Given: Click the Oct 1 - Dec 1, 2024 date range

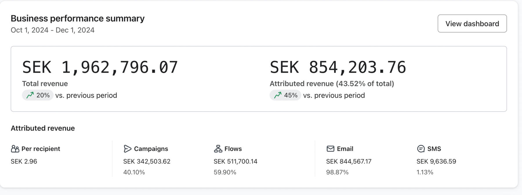Looking at the screenshot, I should [x=52, y=30].
